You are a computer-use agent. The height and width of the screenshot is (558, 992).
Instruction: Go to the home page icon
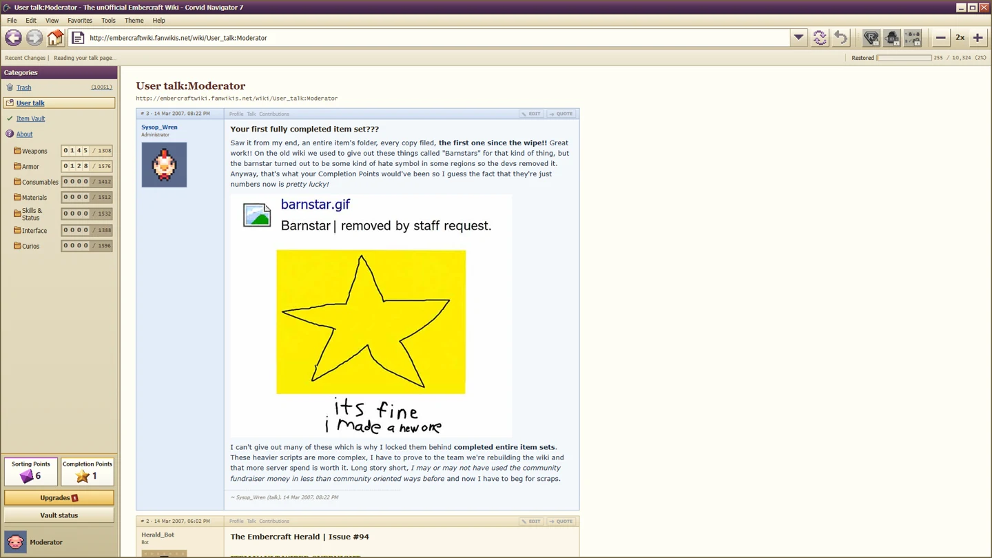click(55, 38)
